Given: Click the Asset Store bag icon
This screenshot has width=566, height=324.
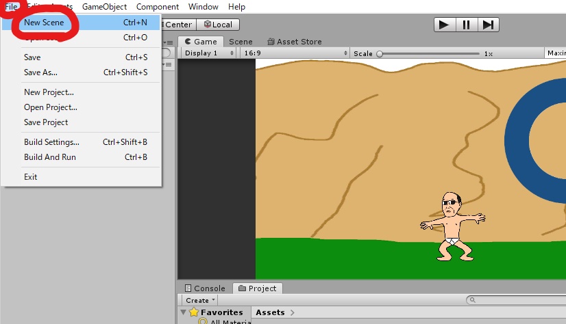Looking at the screenshot, I should [x=271, y=42].
